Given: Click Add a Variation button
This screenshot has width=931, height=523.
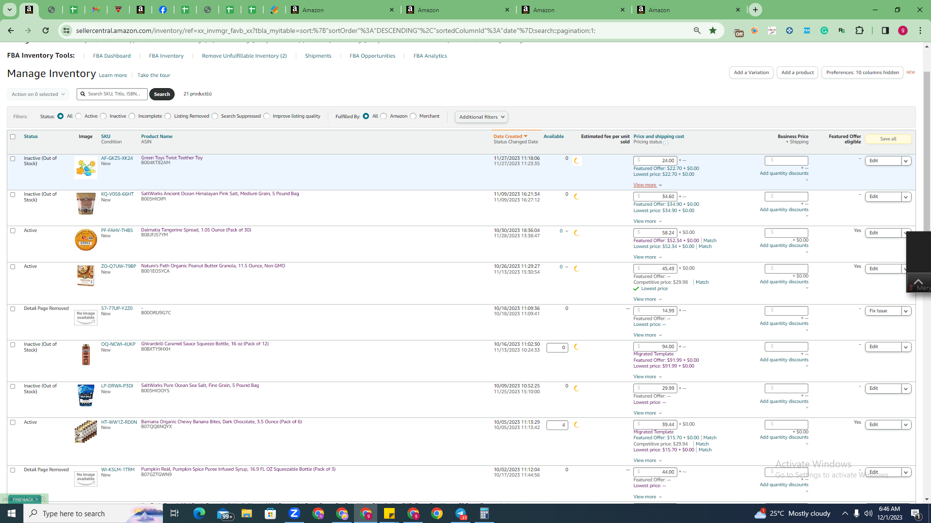Looking at the screenshot, I should pyautogui.click(x=751, y=73).
